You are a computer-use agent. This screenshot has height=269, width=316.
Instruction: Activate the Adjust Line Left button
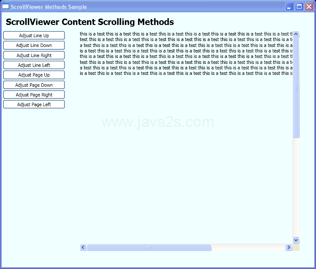click(x=34, y=65)
